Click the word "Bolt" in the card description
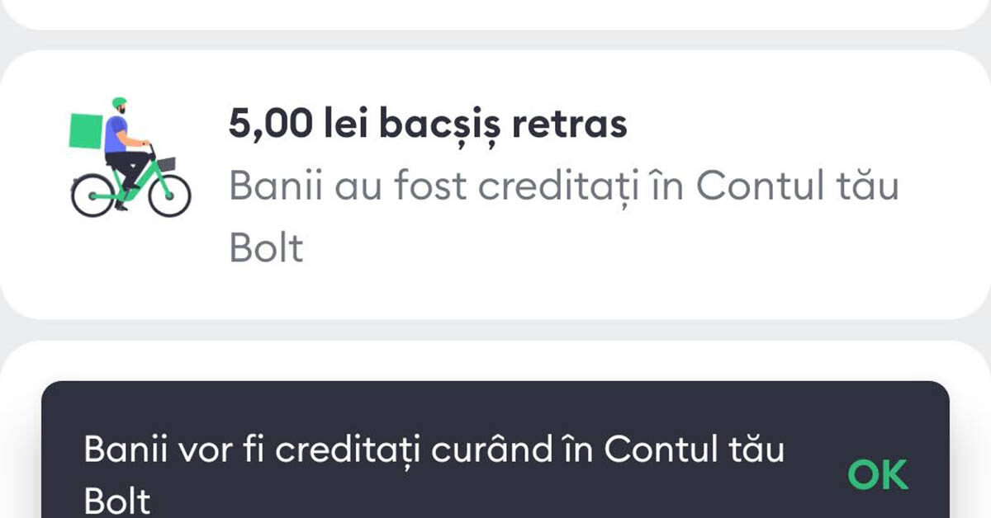The image size is (991, 518). click(x=266, y=247)
